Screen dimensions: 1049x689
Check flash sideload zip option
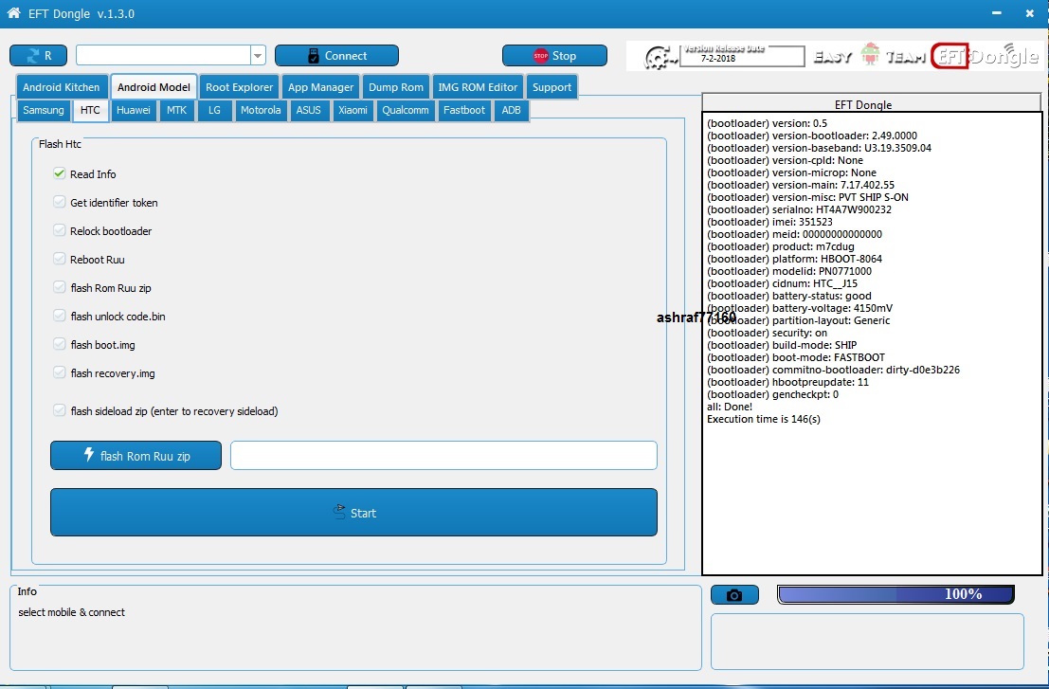click(x=60, y=410)
